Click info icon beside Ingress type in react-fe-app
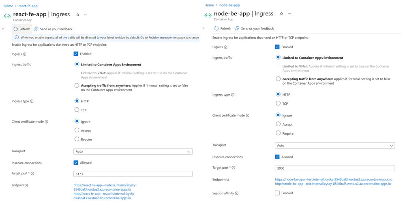This screenshot has height=208, width=405. pyautogui.click(x=32, y=101)
